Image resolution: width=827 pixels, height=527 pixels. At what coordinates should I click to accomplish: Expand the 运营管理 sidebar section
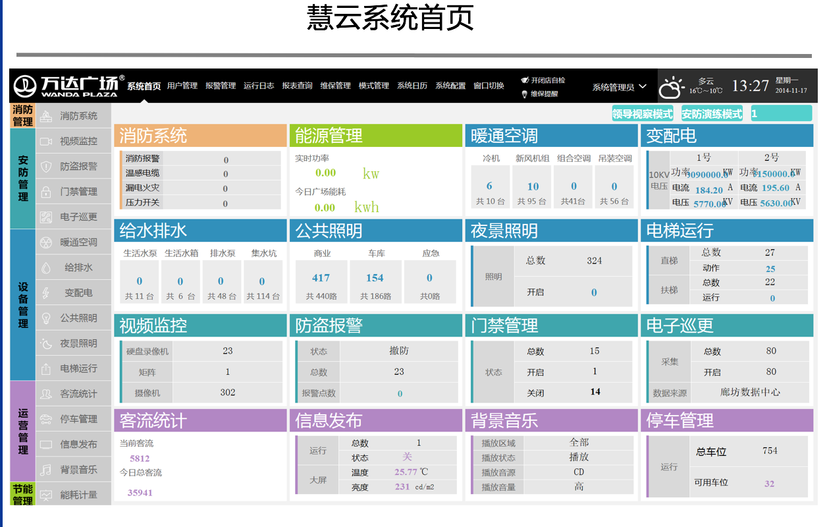[x=23, y=431]
